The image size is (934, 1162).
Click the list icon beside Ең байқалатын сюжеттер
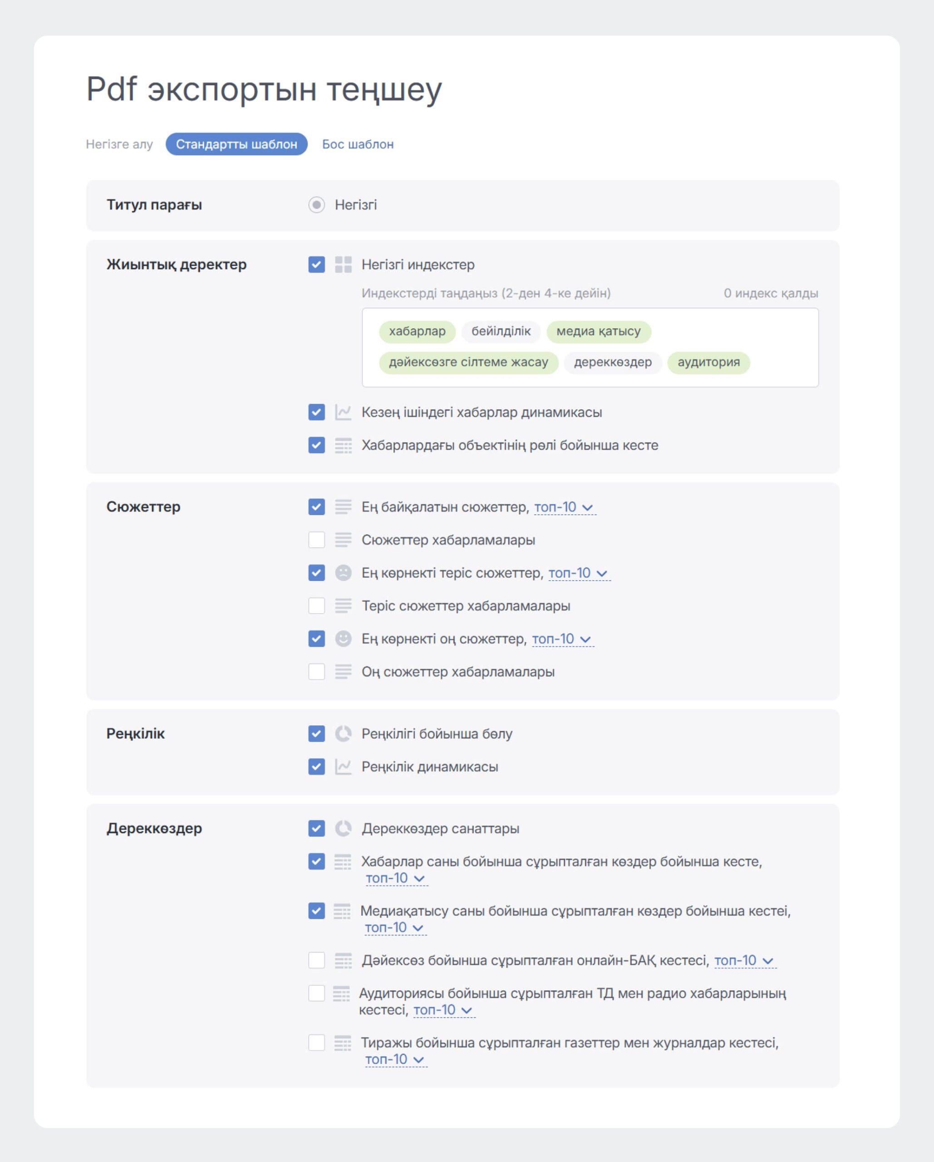pos(343,507)
